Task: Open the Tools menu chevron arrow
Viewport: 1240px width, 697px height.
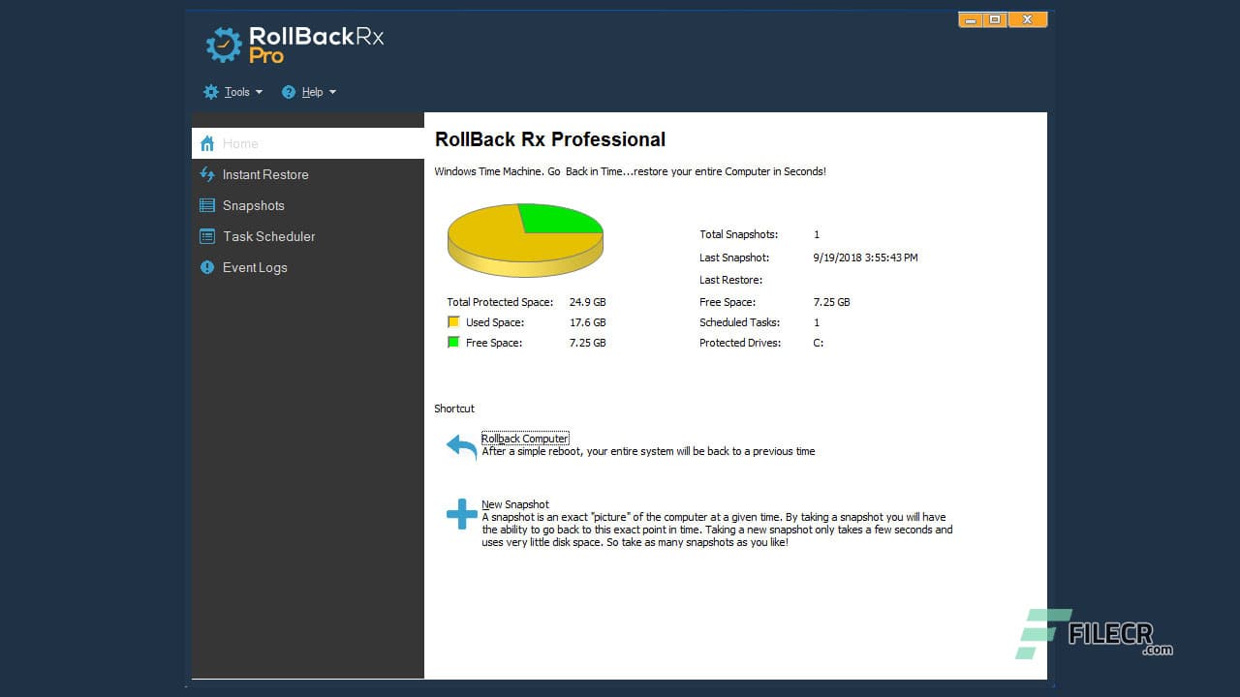Action: tap(259, 91)
